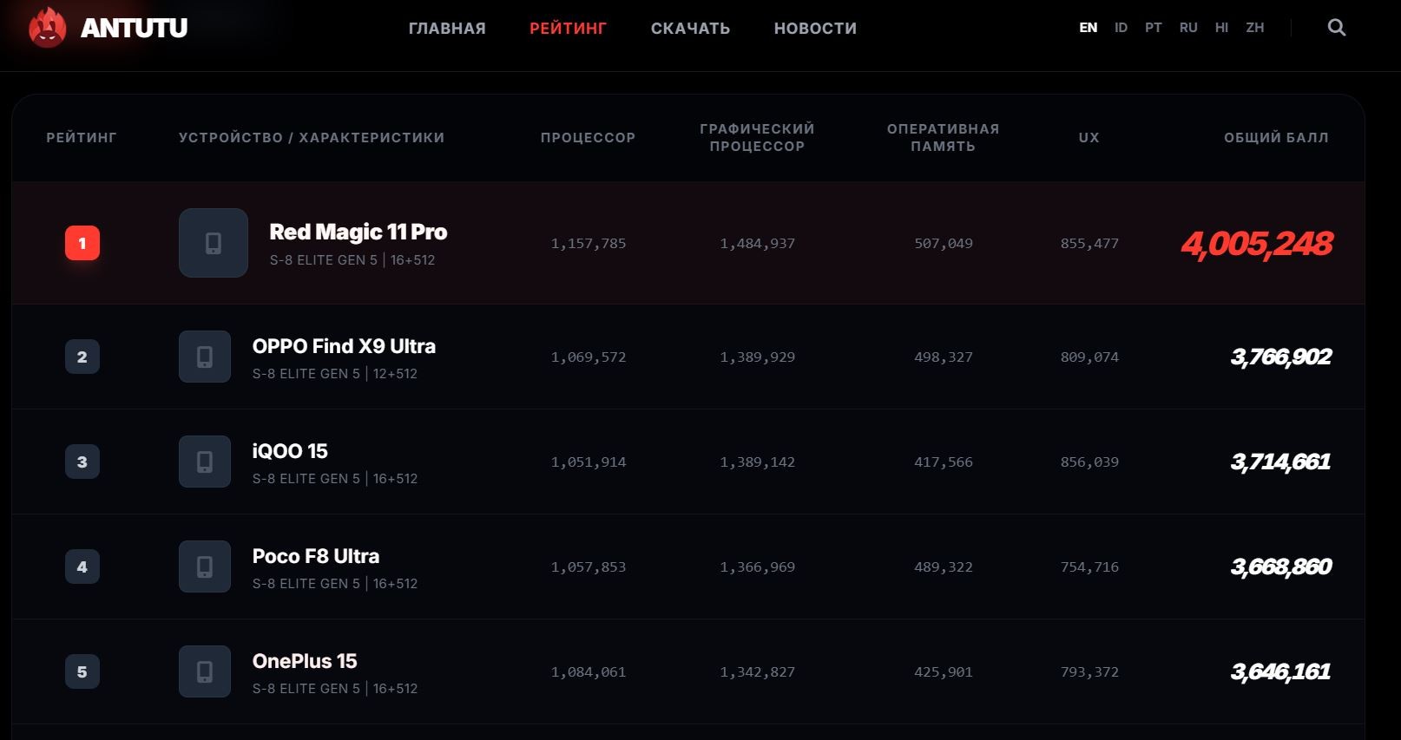
Task: Open the СКАЧАТЬ menu item
Action: coord(691,29)
